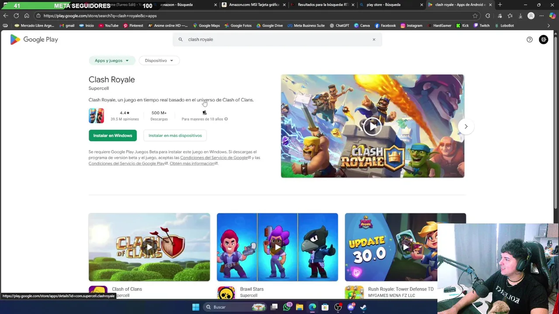559x314 pixels.
Task: Open WhatsApp from taskbar
Action: coord(286,307)
